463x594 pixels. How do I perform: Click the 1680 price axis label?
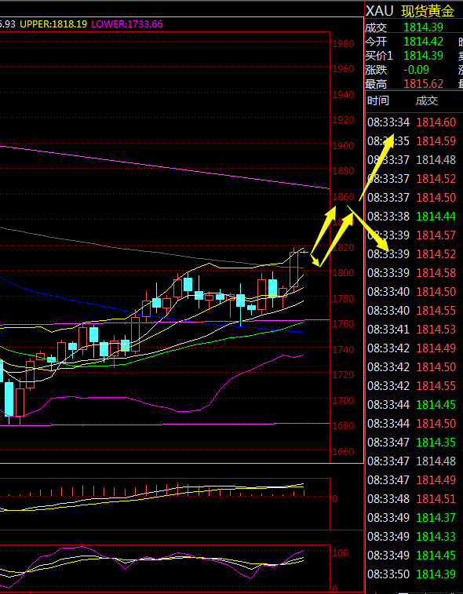point(343,426)
